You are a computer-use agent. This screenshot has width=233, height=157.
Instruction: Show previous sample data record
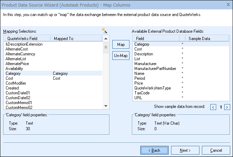pos(213,107)
